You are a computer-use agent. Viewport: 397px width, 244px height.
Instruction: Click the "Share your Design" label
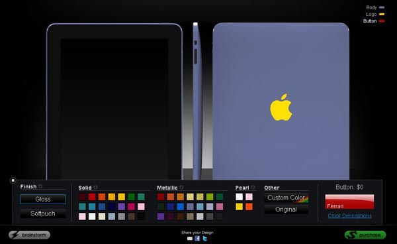pyautogui.click(x=197, y=233)
